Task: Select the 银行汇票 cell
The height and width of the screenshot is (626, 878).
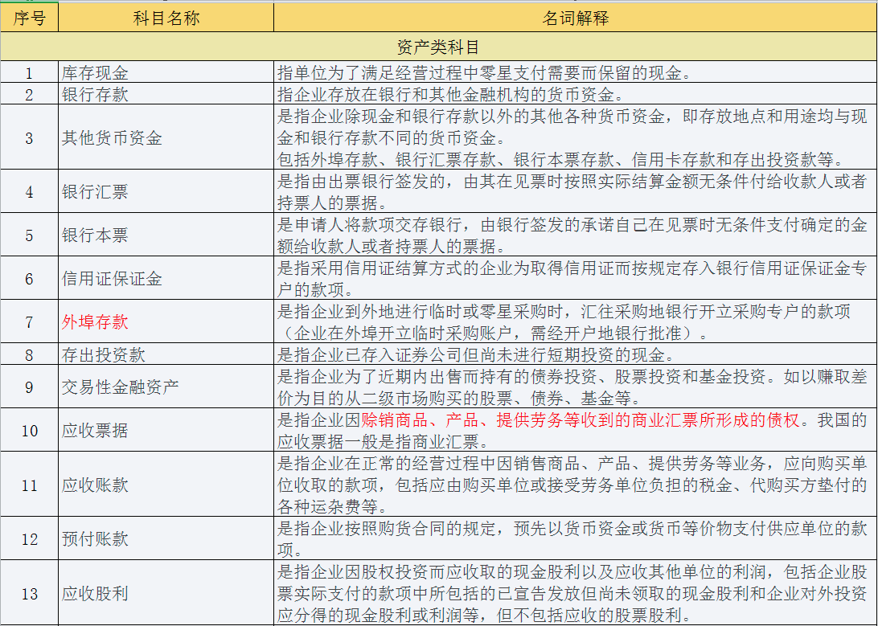Action: (88, 191)
